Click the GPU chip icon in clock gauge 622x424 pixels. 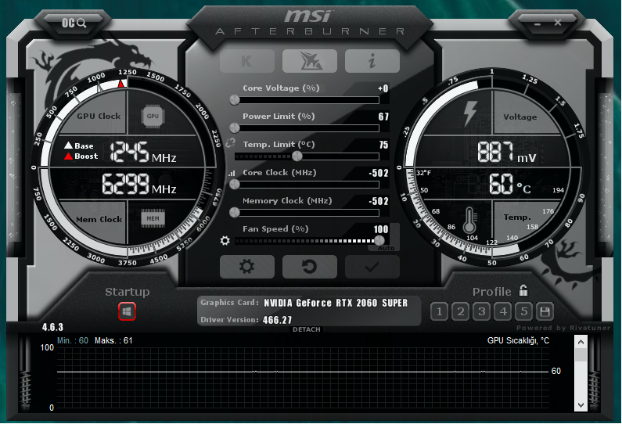tap(153, 117)
